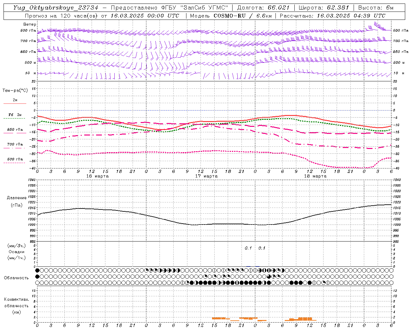Click the "500 гПа" dotted temperature legend entry
Viewport: 410px width, 328px height.
click(x=15, y=160)
